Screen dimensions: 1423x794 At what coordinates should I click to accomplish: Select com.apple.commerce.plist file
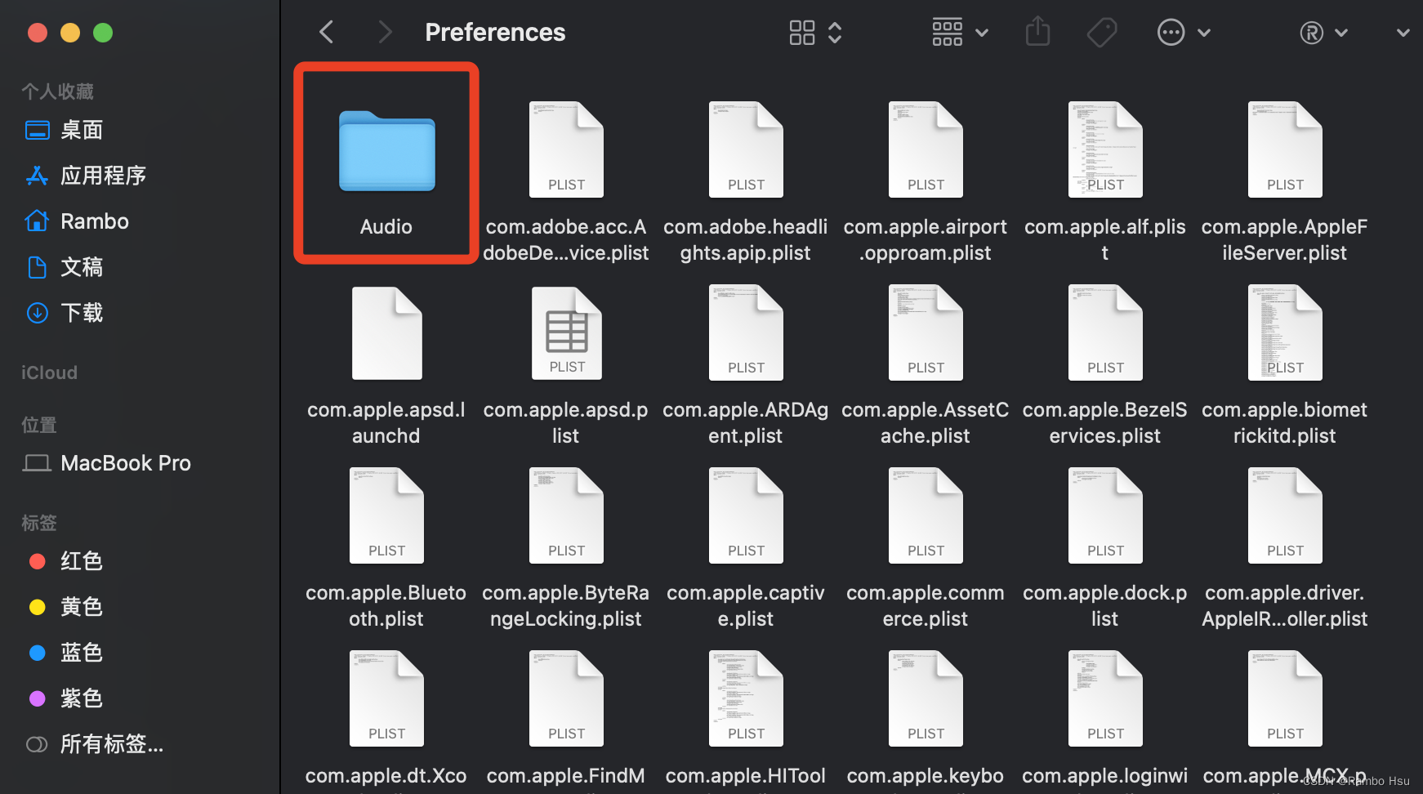[x=926, y=515]
